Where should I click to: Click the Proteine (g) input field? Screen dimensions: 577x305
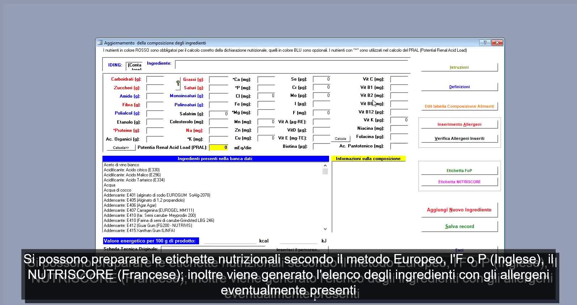[155, 131]
